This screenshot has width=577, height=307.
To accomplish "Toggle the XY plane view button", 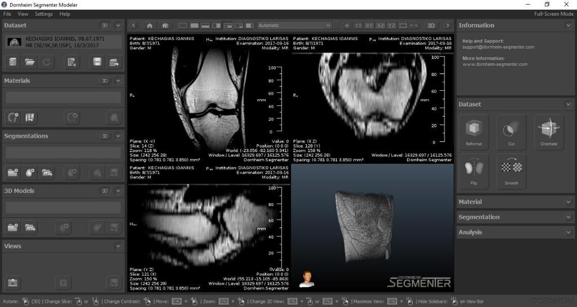I will (369, 25).
